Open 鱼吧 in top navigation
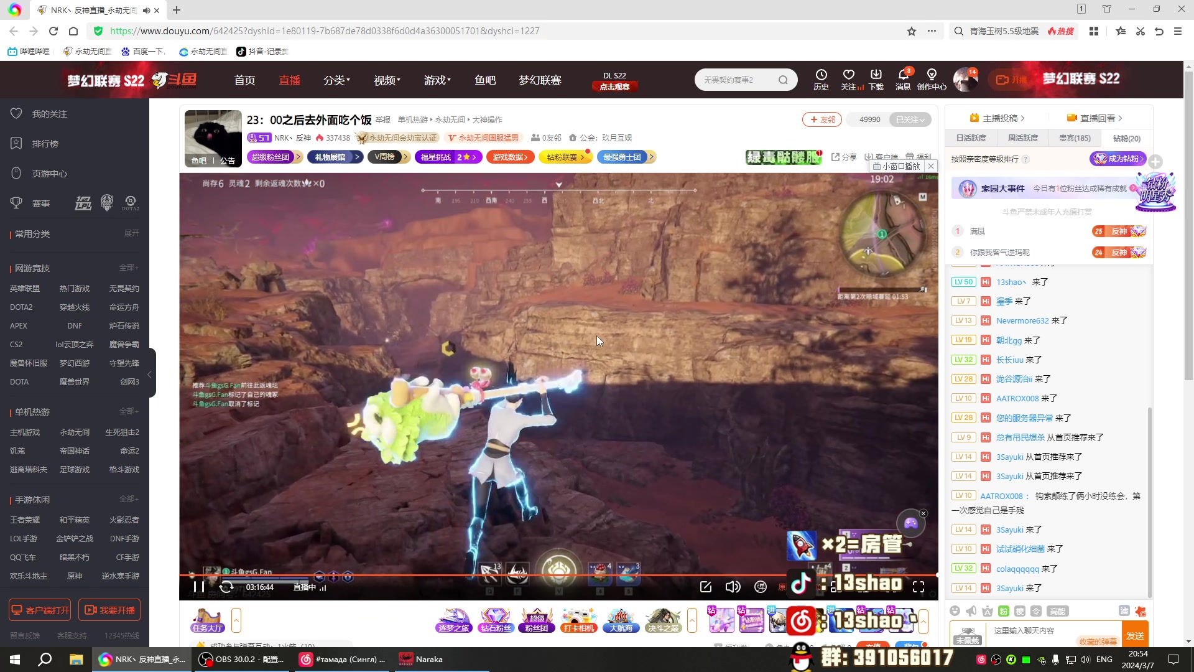Viewport: 1194px width, 672px height. click(485, 80)
